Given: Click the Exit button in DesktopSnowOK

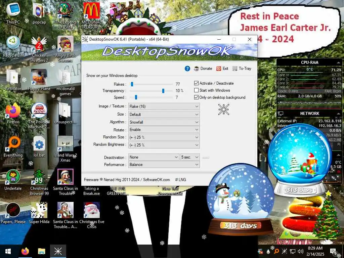Looking at the screenshot, I should click(222, 69).
